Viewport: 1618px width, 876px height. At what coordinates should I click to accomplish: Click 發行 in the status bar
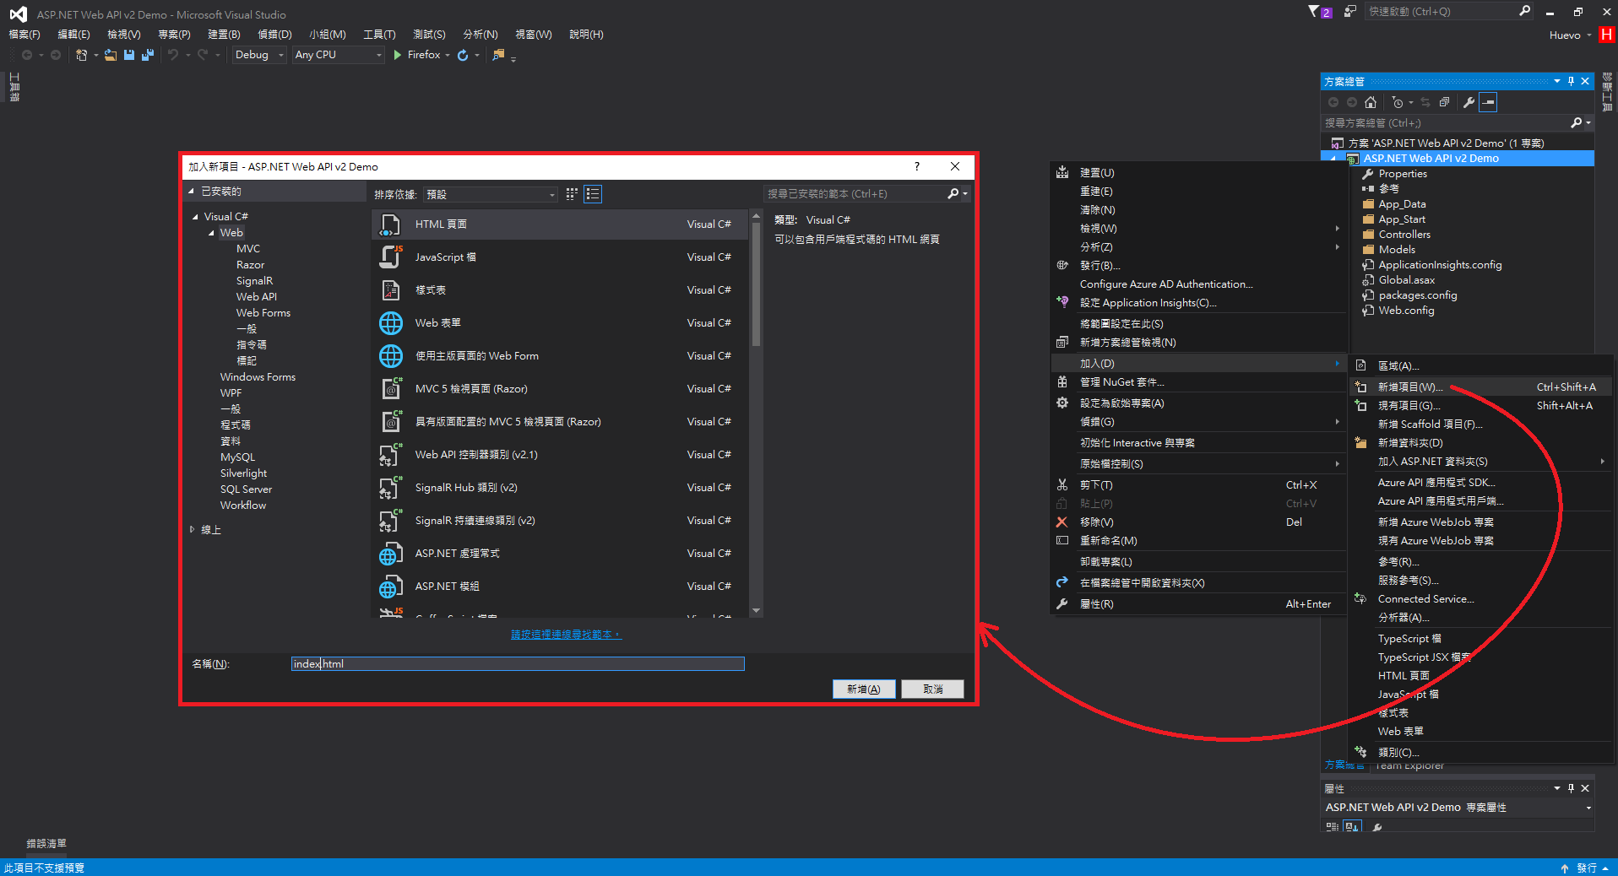(x=1586, y=868)
